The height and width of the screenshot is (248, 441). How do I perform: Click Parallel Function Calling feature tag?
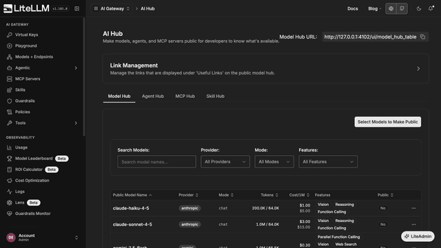(338, 237)
